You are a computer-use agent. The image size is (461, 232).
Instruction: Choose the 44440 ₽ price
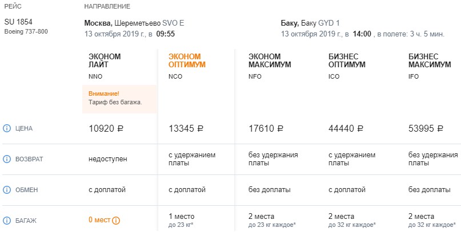346,129
